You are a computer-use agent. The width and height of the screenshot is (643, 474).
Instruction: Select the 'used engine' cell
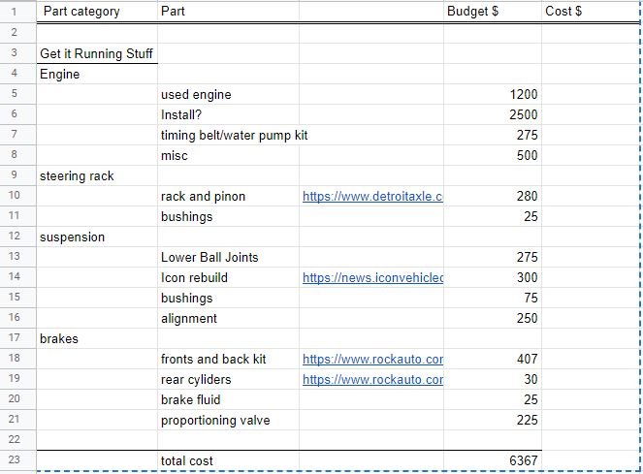[x=229, y=94]
